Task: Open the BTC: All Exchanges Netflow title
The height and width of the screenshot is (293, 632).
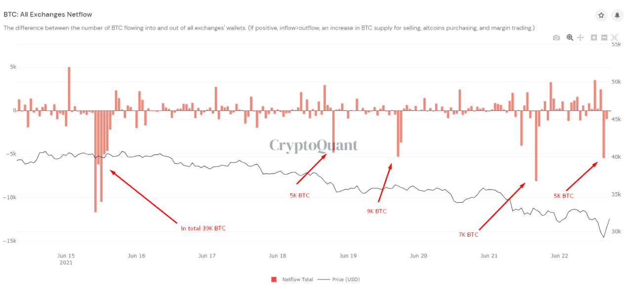Action: coord(48,14)
